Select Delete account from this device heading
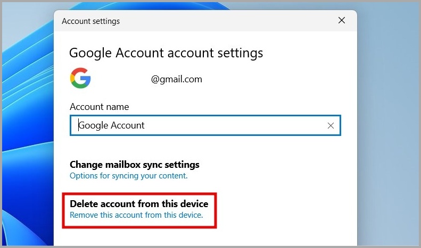The image size is (421, 248). [x=139, y=204]
